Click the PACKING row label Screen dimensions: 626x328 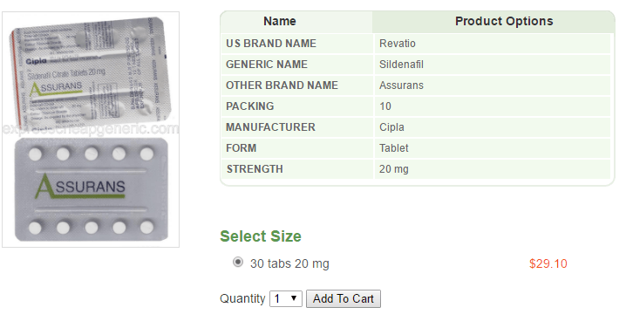pos(250,106)
